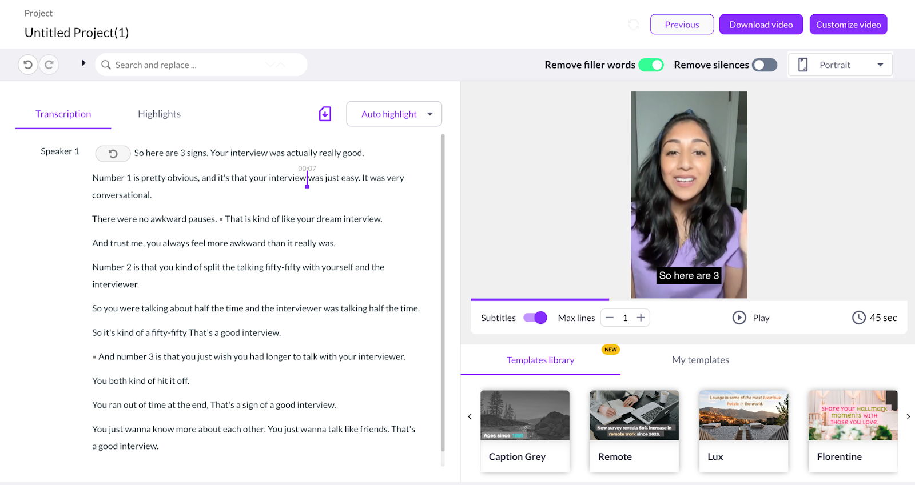Click the 00:07 playhead cursor in transcript
Screen dimensions: 915x485
click(307, 178)
